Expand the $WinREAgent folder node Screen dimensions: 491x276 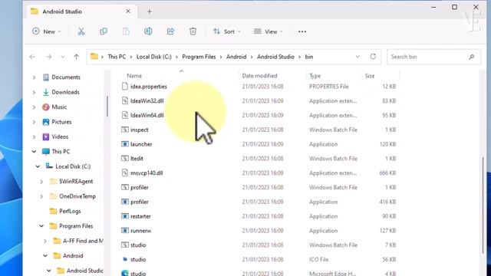[41, 182]
